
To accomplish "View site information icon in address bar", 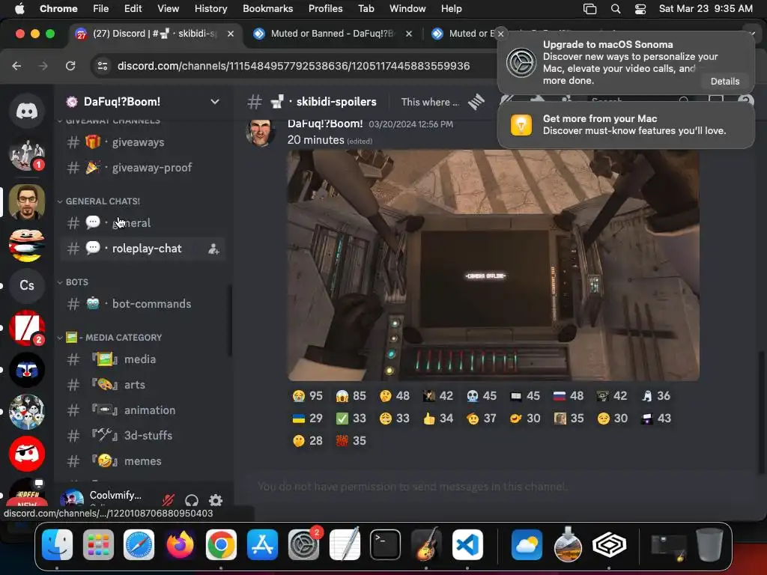I will click(x=102, y=66).
